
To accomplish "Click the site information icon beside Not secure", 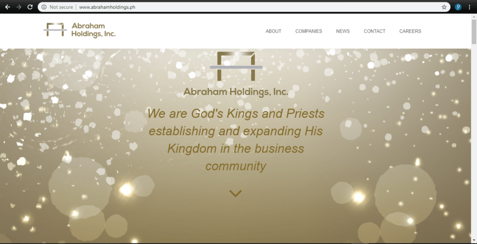I will 44,7.
